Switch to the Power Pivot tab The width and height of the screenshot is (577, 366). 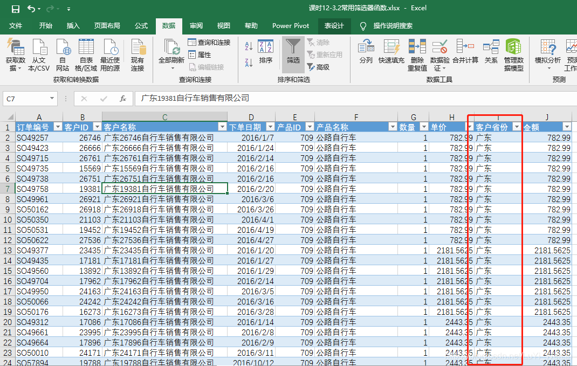(x=291, y=26)
